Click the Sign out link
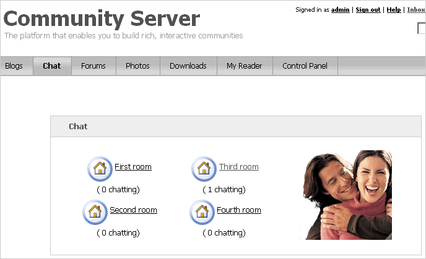426x259 pixels. [368, 10]
